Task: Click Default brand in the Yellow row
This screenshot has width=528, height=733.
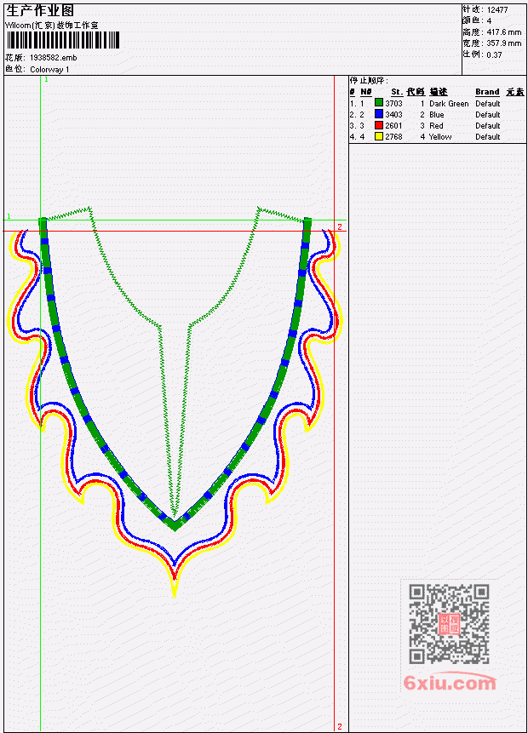Action: click(488, 137)
